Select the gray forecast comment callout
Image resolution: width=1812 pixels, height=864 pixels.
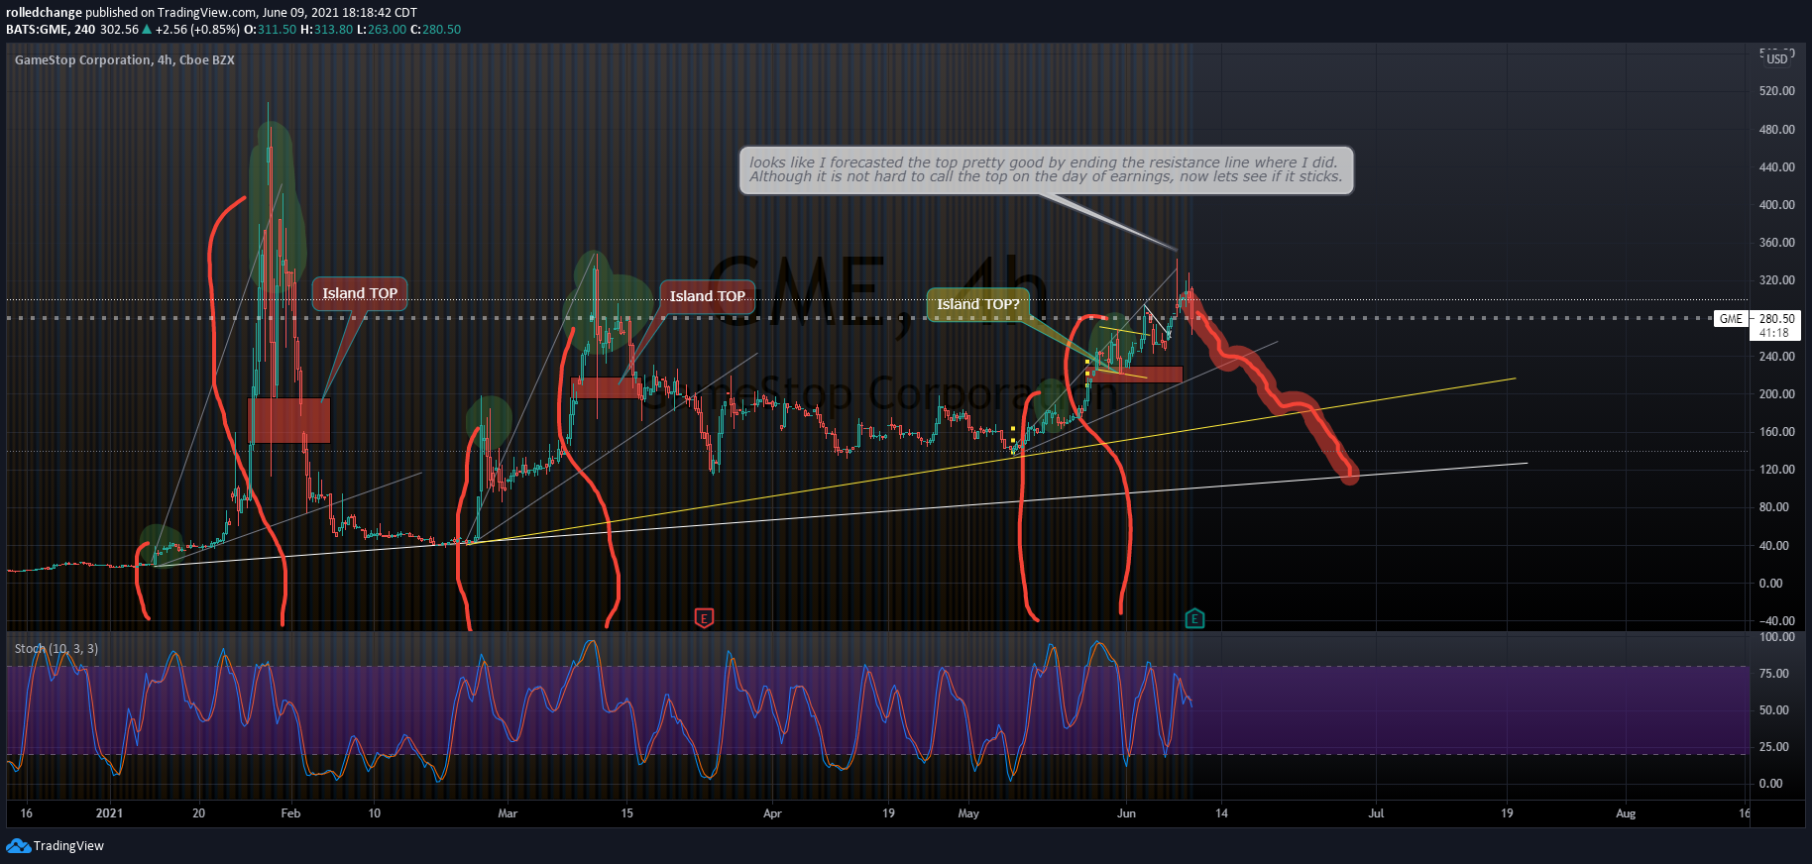pyautogui.click(x=1046, y=170)
